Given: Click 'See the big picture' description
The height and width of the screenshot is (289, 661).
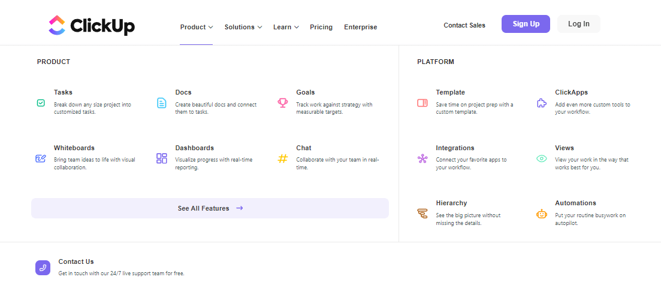Looking at the screenshot, I should tap(469, 219).
